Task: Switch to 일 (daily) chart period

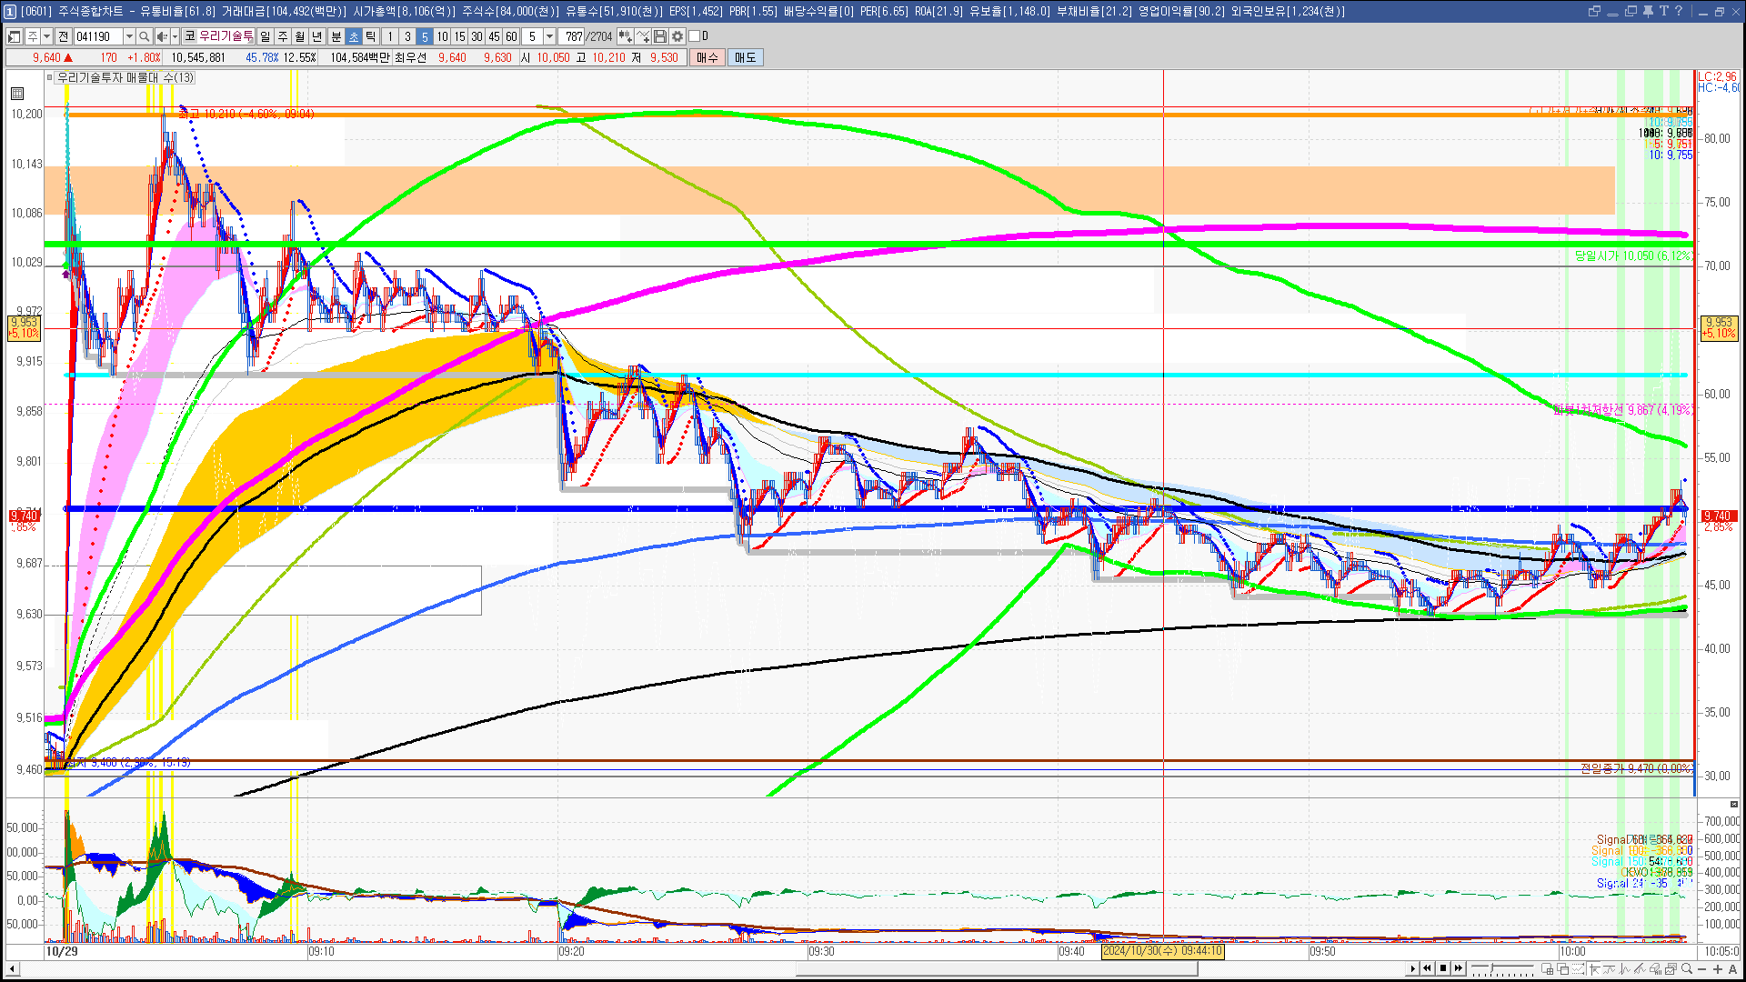Action: 265,36
